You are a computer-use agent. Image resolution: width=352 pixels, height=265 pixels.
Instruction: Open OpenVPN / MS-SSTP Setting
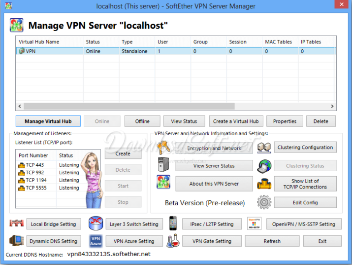point(304,224)
